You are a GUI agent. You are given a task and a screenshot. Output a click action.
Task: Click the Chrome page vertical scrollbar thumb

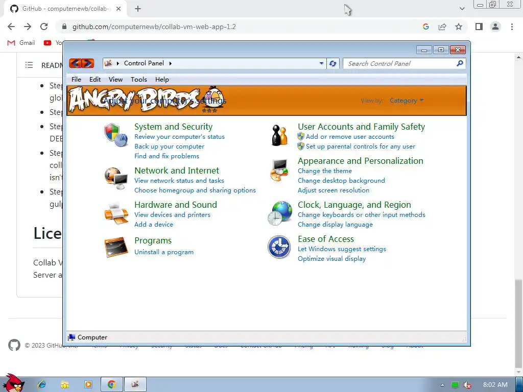pyautogui.click(x=518, y=323)
